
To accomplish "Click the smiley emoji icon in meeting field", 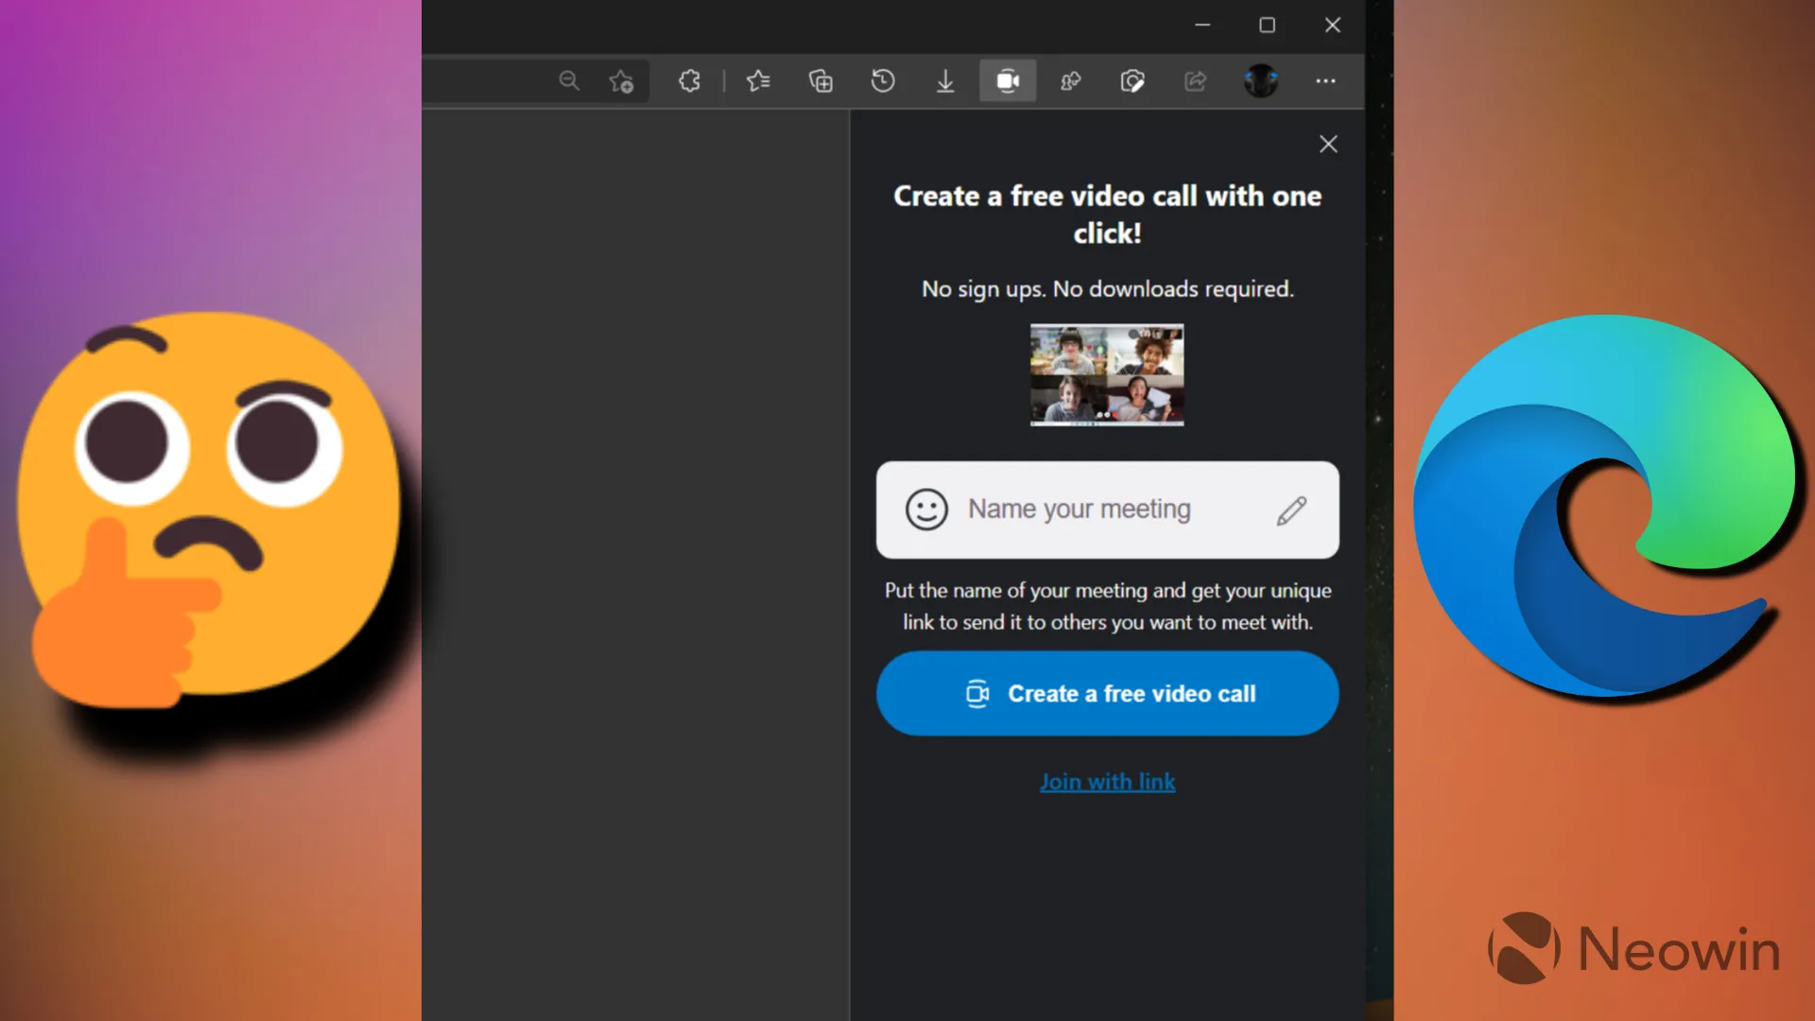I will pyautogui.click(x=926, y=510).
